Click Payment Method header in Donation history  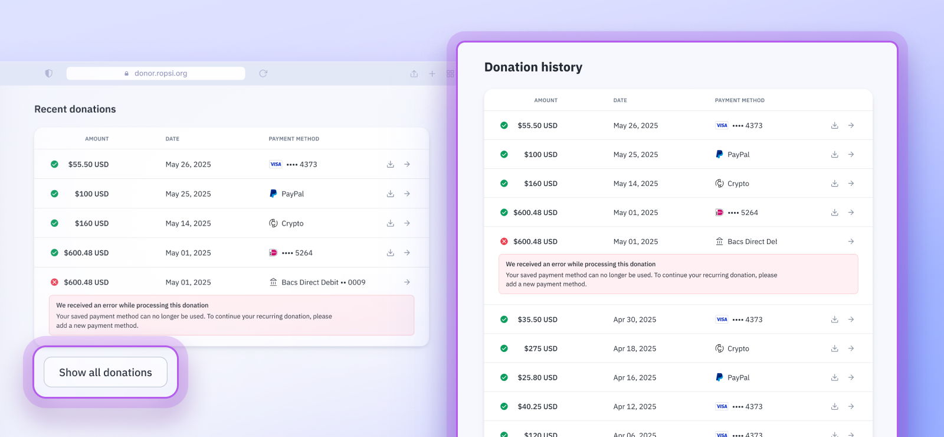click(x=739, y=100)
